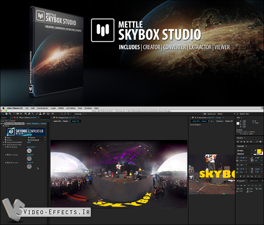Viewport: 264px width, 225px height.
Task: Switch to the Project panel tab
Action: click(4, 118)
